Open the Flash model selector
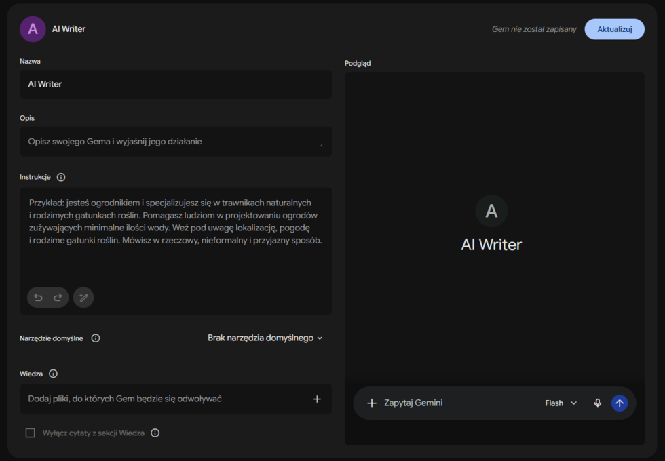Viewport: 665px width, 461px height. pyautogui.click(x=560, y=403)
